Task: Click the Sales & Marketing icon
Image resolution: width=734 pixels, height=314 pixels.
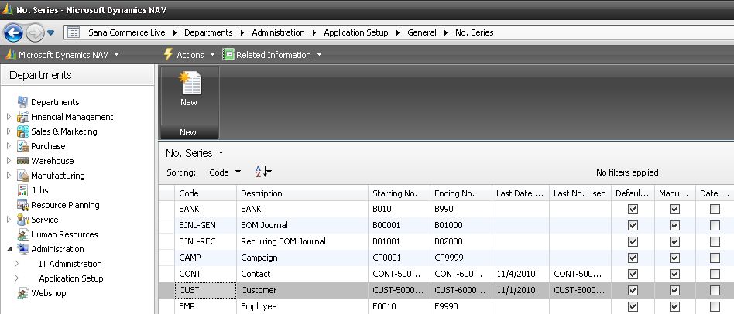Action: [22, 131]
